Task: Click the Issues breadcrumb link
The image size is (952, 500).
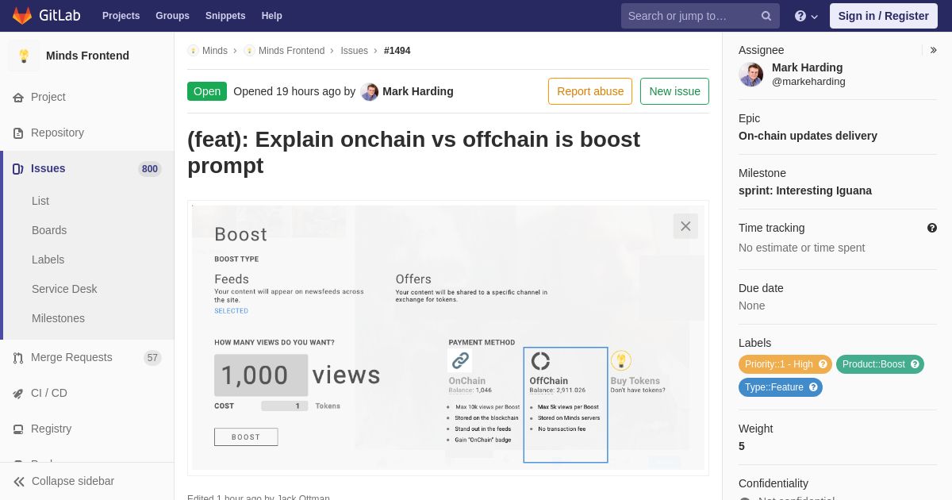Action: point(354,51)
